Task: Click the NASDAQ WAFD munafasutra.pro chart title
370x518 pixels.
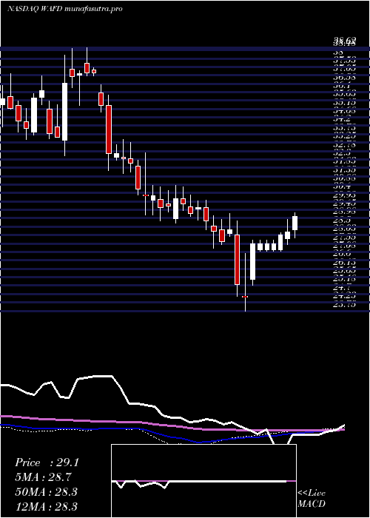Action: pos(65,9)
